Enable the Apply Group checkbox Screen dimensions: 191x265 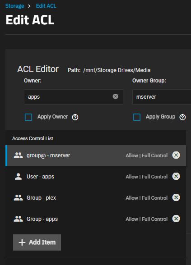pyautogui.click(x=137, y=117)
